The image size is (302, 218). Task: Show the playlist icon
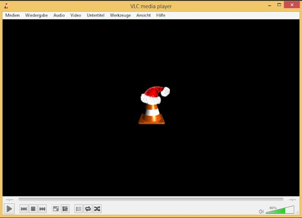(x=79, y=209)
